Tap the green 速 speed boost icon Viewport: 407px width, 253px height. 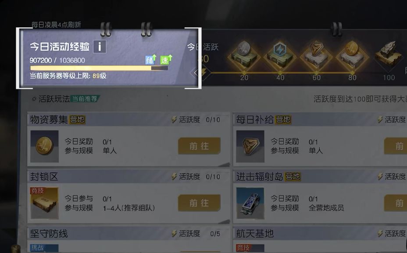tap(165, 60)
